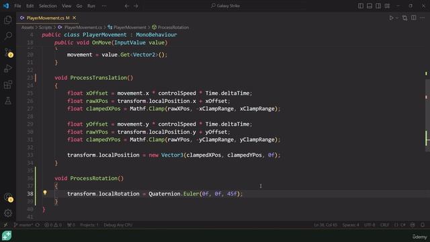The height and width of the screenshot is (242, 430).
Task: Close the PlayerMovement.cs tab
Action: point(75,18)
